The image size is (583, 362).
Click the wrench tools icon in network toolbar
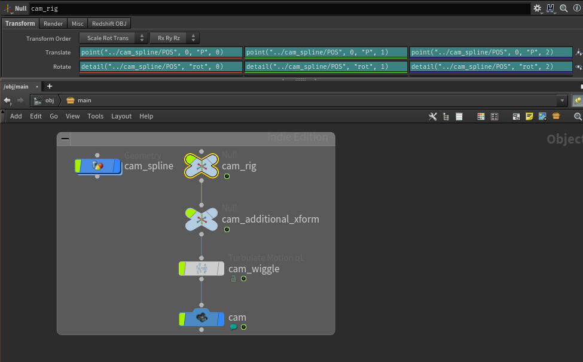[433, 116]
